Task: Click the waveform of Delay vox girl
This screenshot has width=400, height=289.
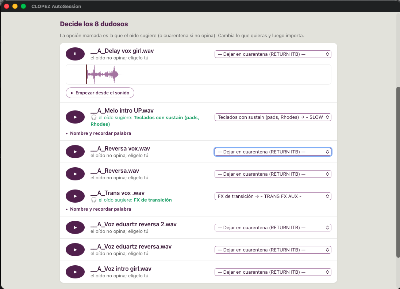Action: coord(199,74)
